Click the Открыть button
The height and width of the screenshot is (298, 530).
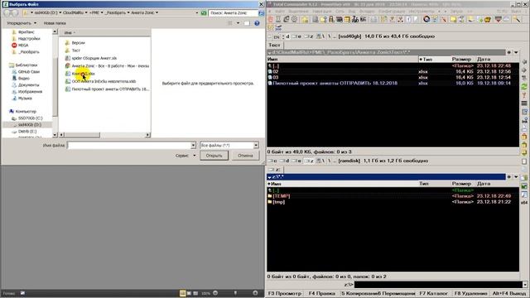[x=214, y=156]
